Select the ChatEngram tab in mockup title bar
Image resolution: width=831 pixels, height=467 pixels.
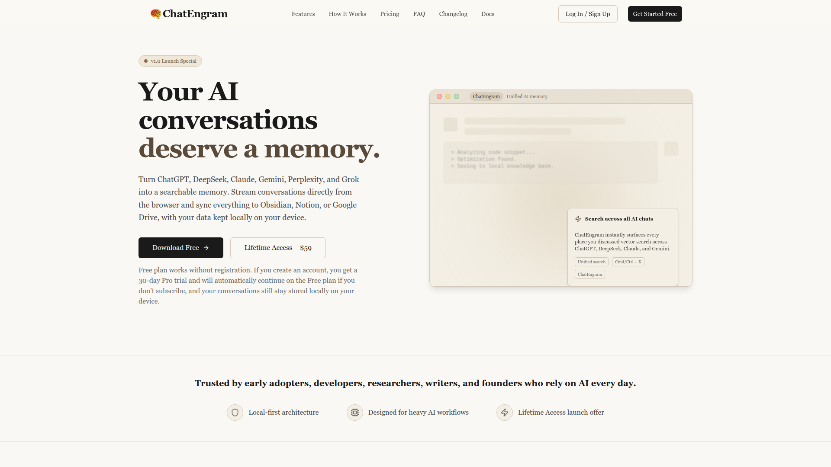coord(486,96)
